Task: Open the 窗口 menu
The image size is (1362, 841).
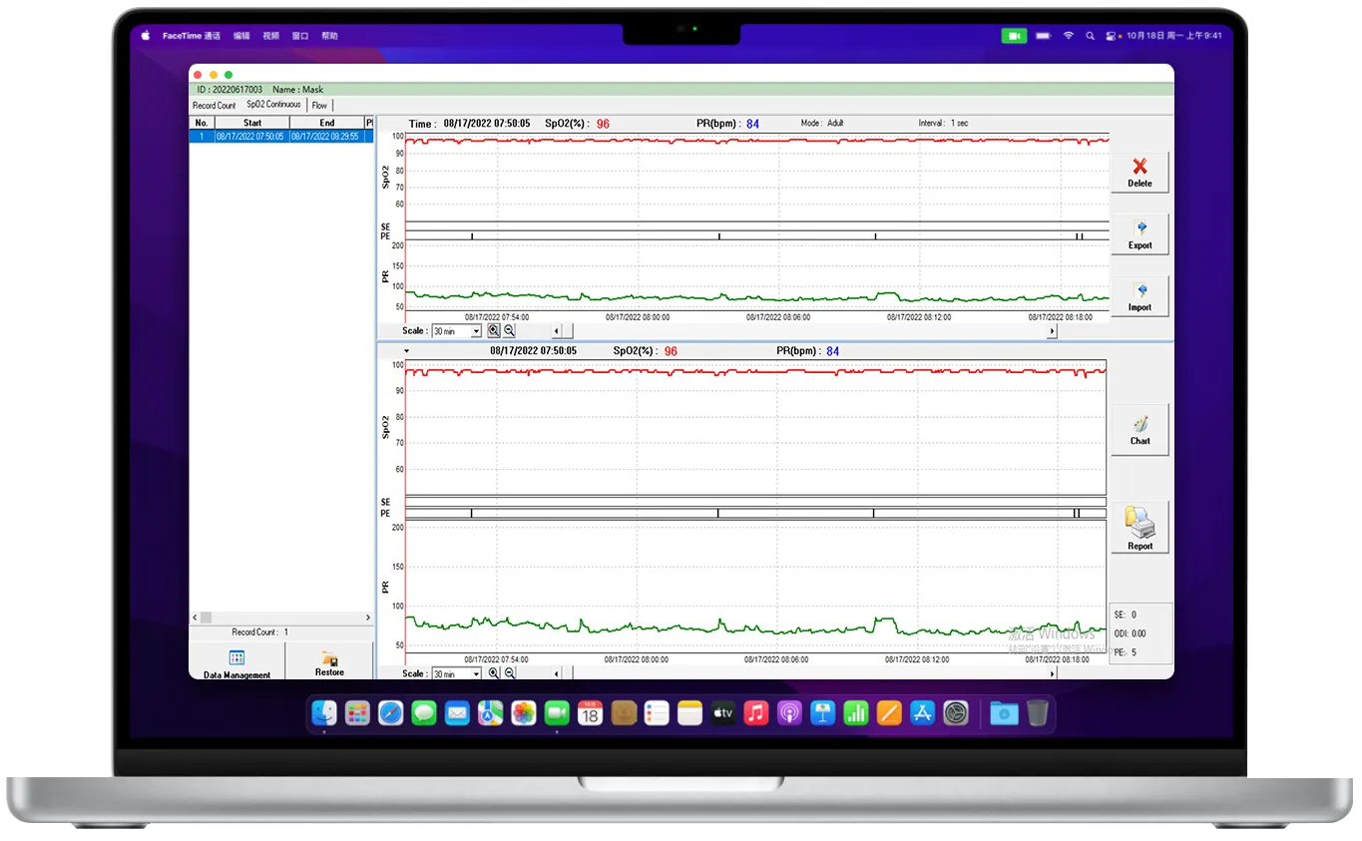Action: (x=300, y=35)
